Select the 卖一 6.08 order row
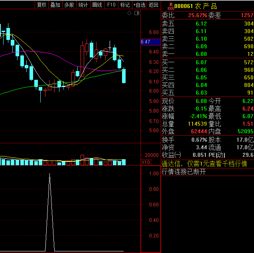Image resolution: width=254 pixels, height=253 pixels. pyautogui.click(x=207, y=54)
